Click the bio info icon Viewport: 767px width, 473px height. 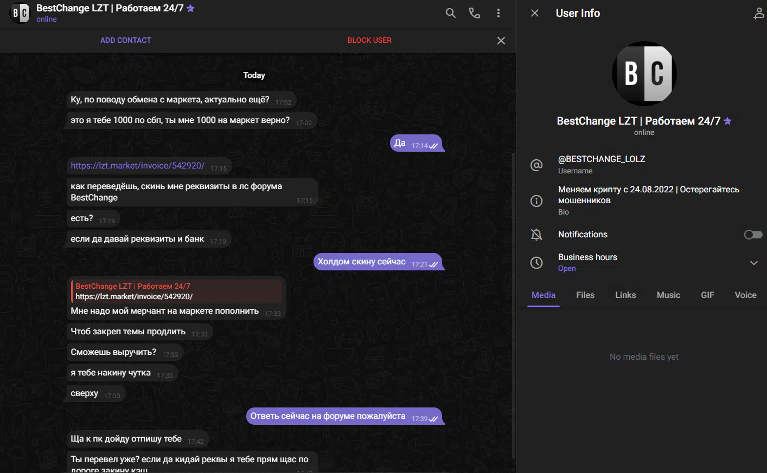tap(536, 201)
